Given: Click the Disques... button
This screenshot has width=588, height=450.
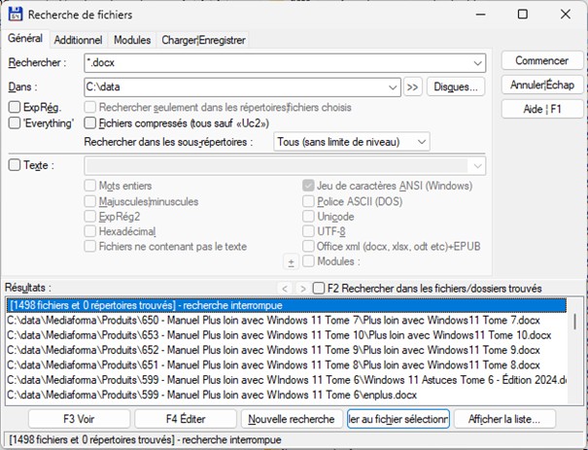Looking at the screenshot, I should (x=455, y=87).
